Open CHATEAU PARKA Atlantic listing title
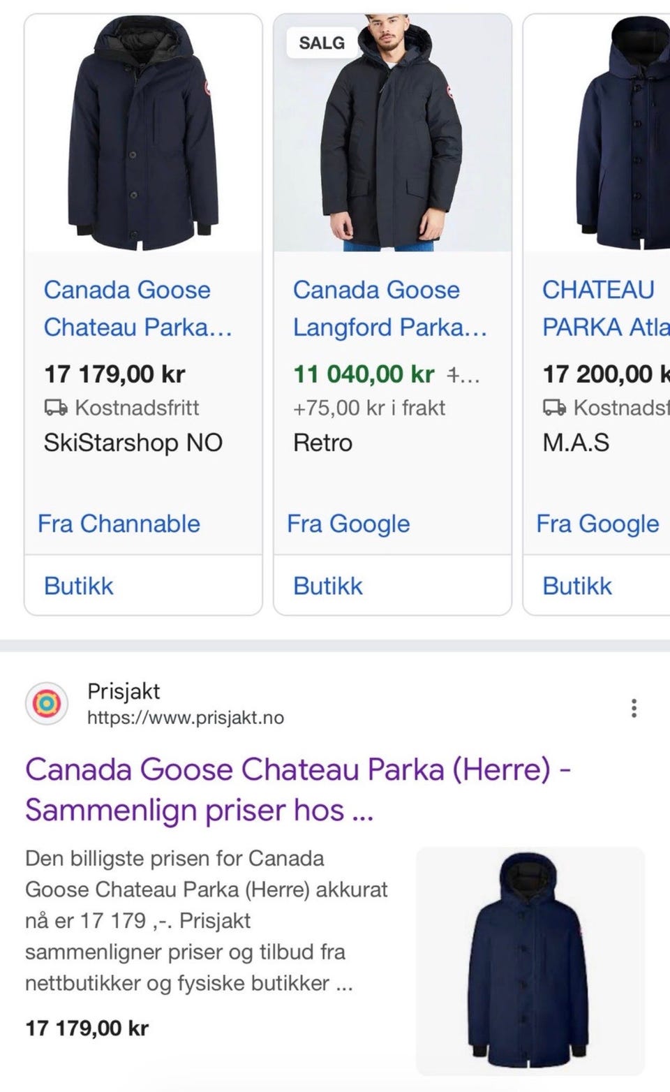This screenshot has width=670, height=1092. tap(604, 308)
